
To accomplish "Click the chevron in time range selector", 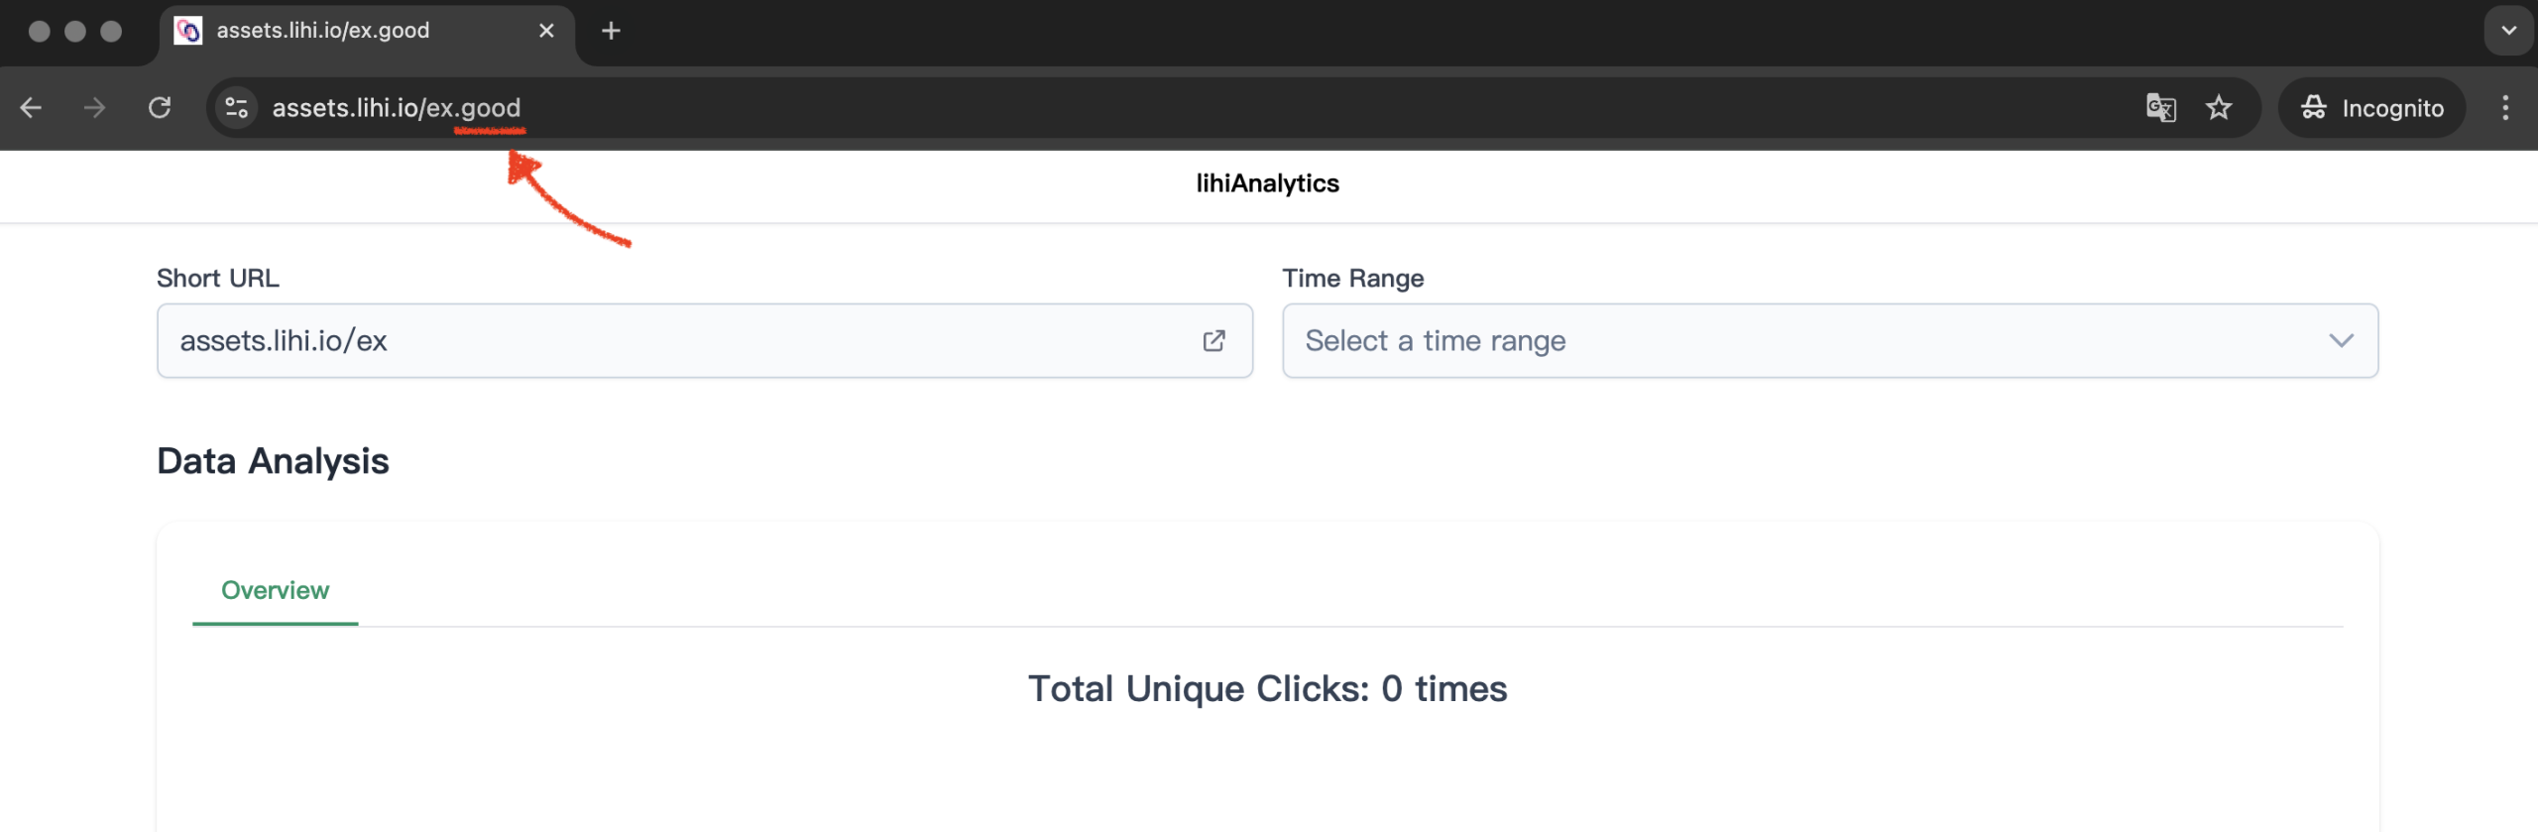I will coord(2341,341).
